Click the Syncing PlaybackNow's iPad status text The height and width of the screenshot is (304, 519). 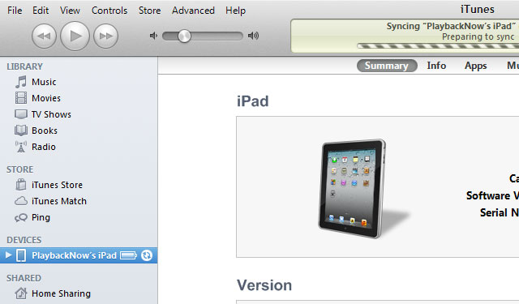[451, 26]
